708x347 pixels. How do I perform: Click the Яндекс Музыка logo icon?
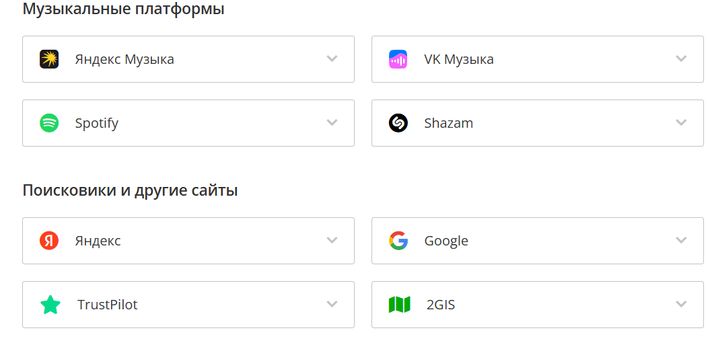click(x=49, y=59)
